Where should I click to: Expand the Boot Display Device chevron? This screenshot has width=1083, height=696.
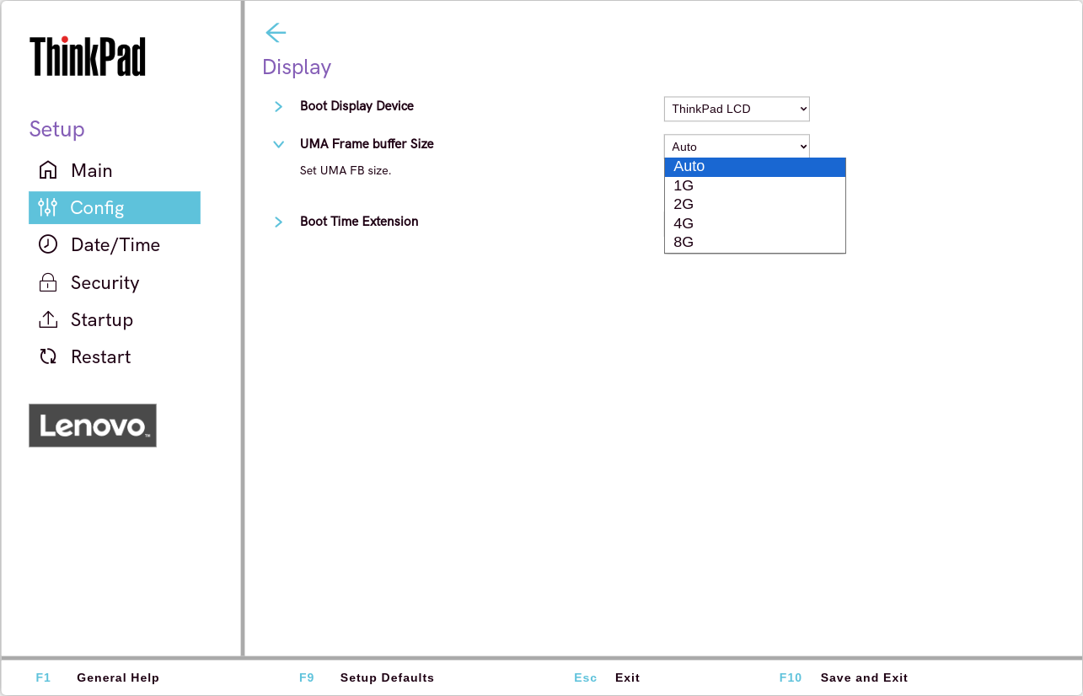278,106
